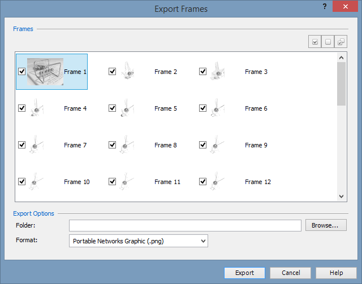Select the Frame 2 thumbnail image

coord(127,71)
